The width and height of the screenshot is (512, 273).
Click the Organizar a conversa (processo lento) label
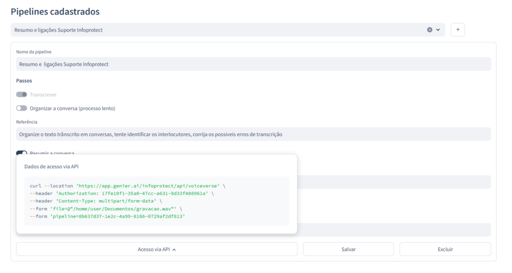click(72, 108)
